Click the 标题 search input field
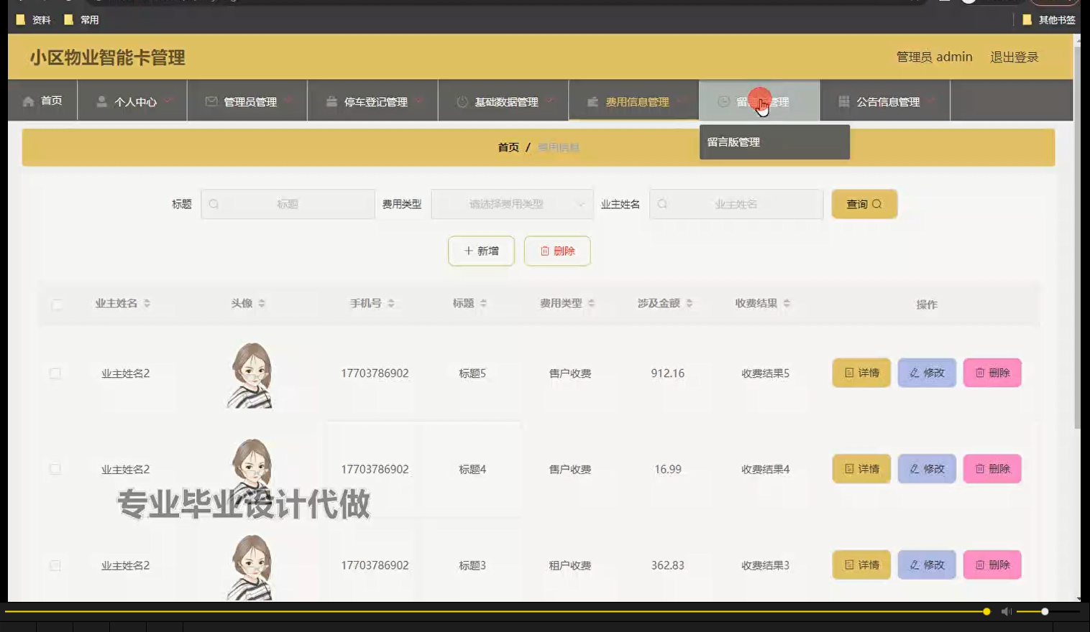 pyautogui.click(x=288, y=204)
